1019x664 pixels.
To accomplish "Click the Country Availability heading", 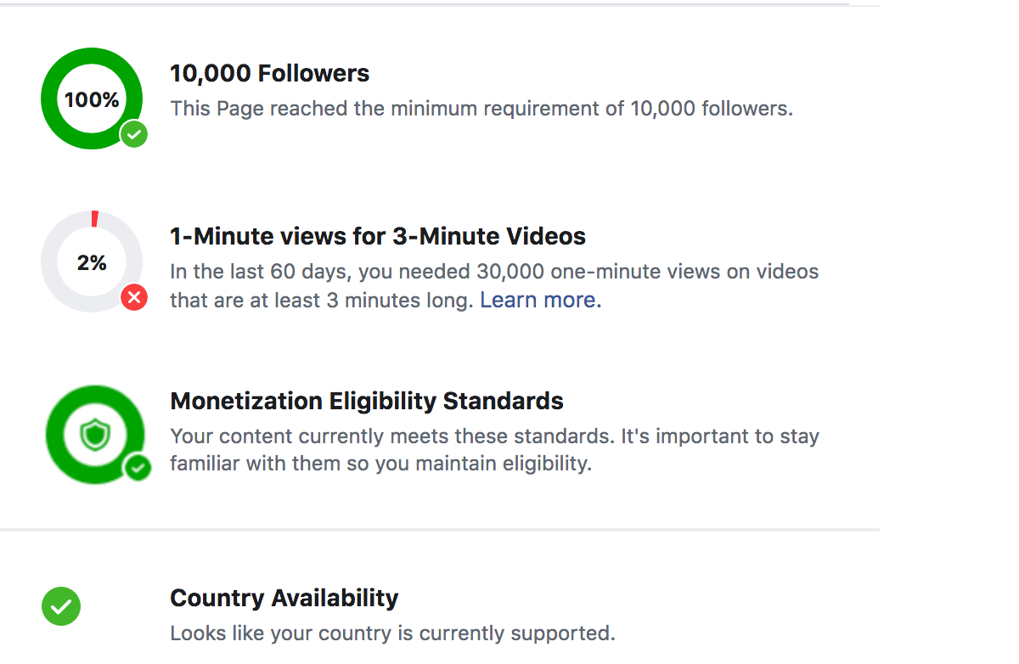I will pos(284,598).
